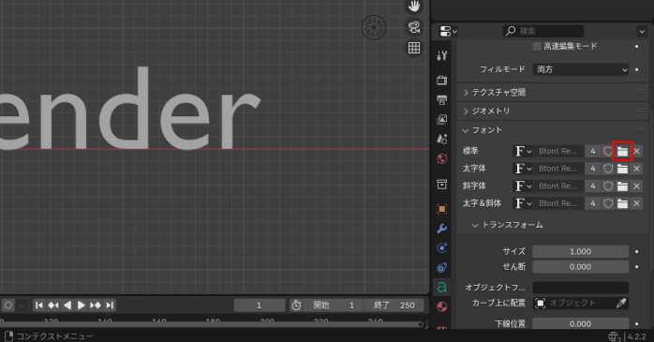The height and width of the screenshot is (342, 654).
Task: Pick object with カーブ上に配置 eyedropper
Action: point(621,304)
